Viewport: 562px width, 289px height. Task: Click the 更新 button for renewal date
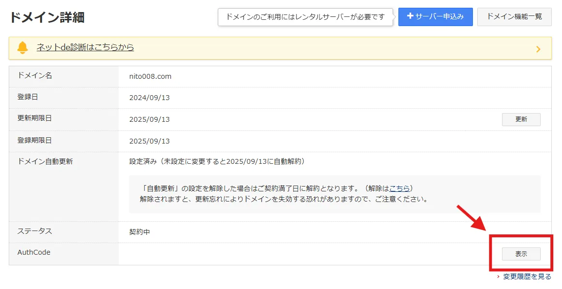pos(521,119)
